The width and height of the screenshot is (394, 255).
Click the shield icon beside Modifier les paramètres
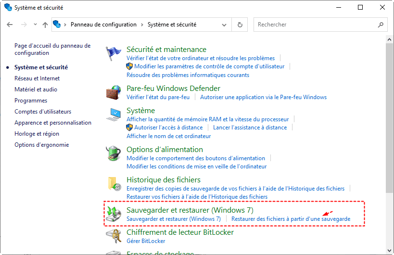tap(129, 66)
